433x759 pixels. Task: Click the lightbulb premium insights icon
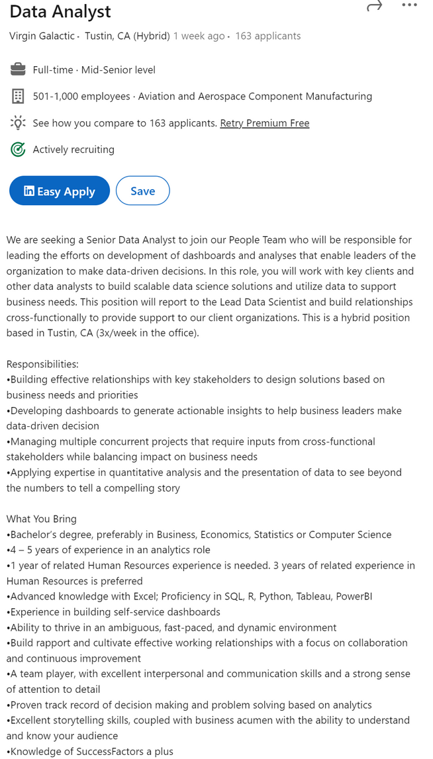click(18, 122)
